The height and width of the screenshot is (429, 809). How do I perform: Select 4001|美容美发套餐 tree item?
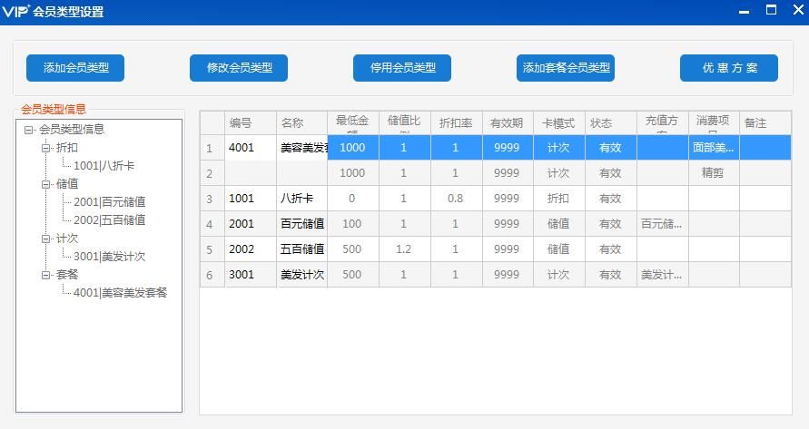pyautogui.click(x=120, y=293)
